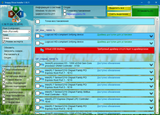
Task: Click the green Установить (0) button
Action: click(145, 11)
